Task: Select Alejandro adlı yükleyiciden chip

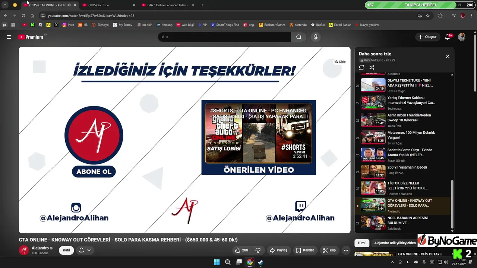Action: 395,243
